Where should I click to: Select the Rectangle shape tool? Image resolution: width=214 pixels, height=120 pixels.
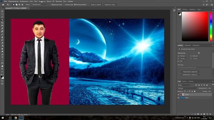click(x=2, y=63)
